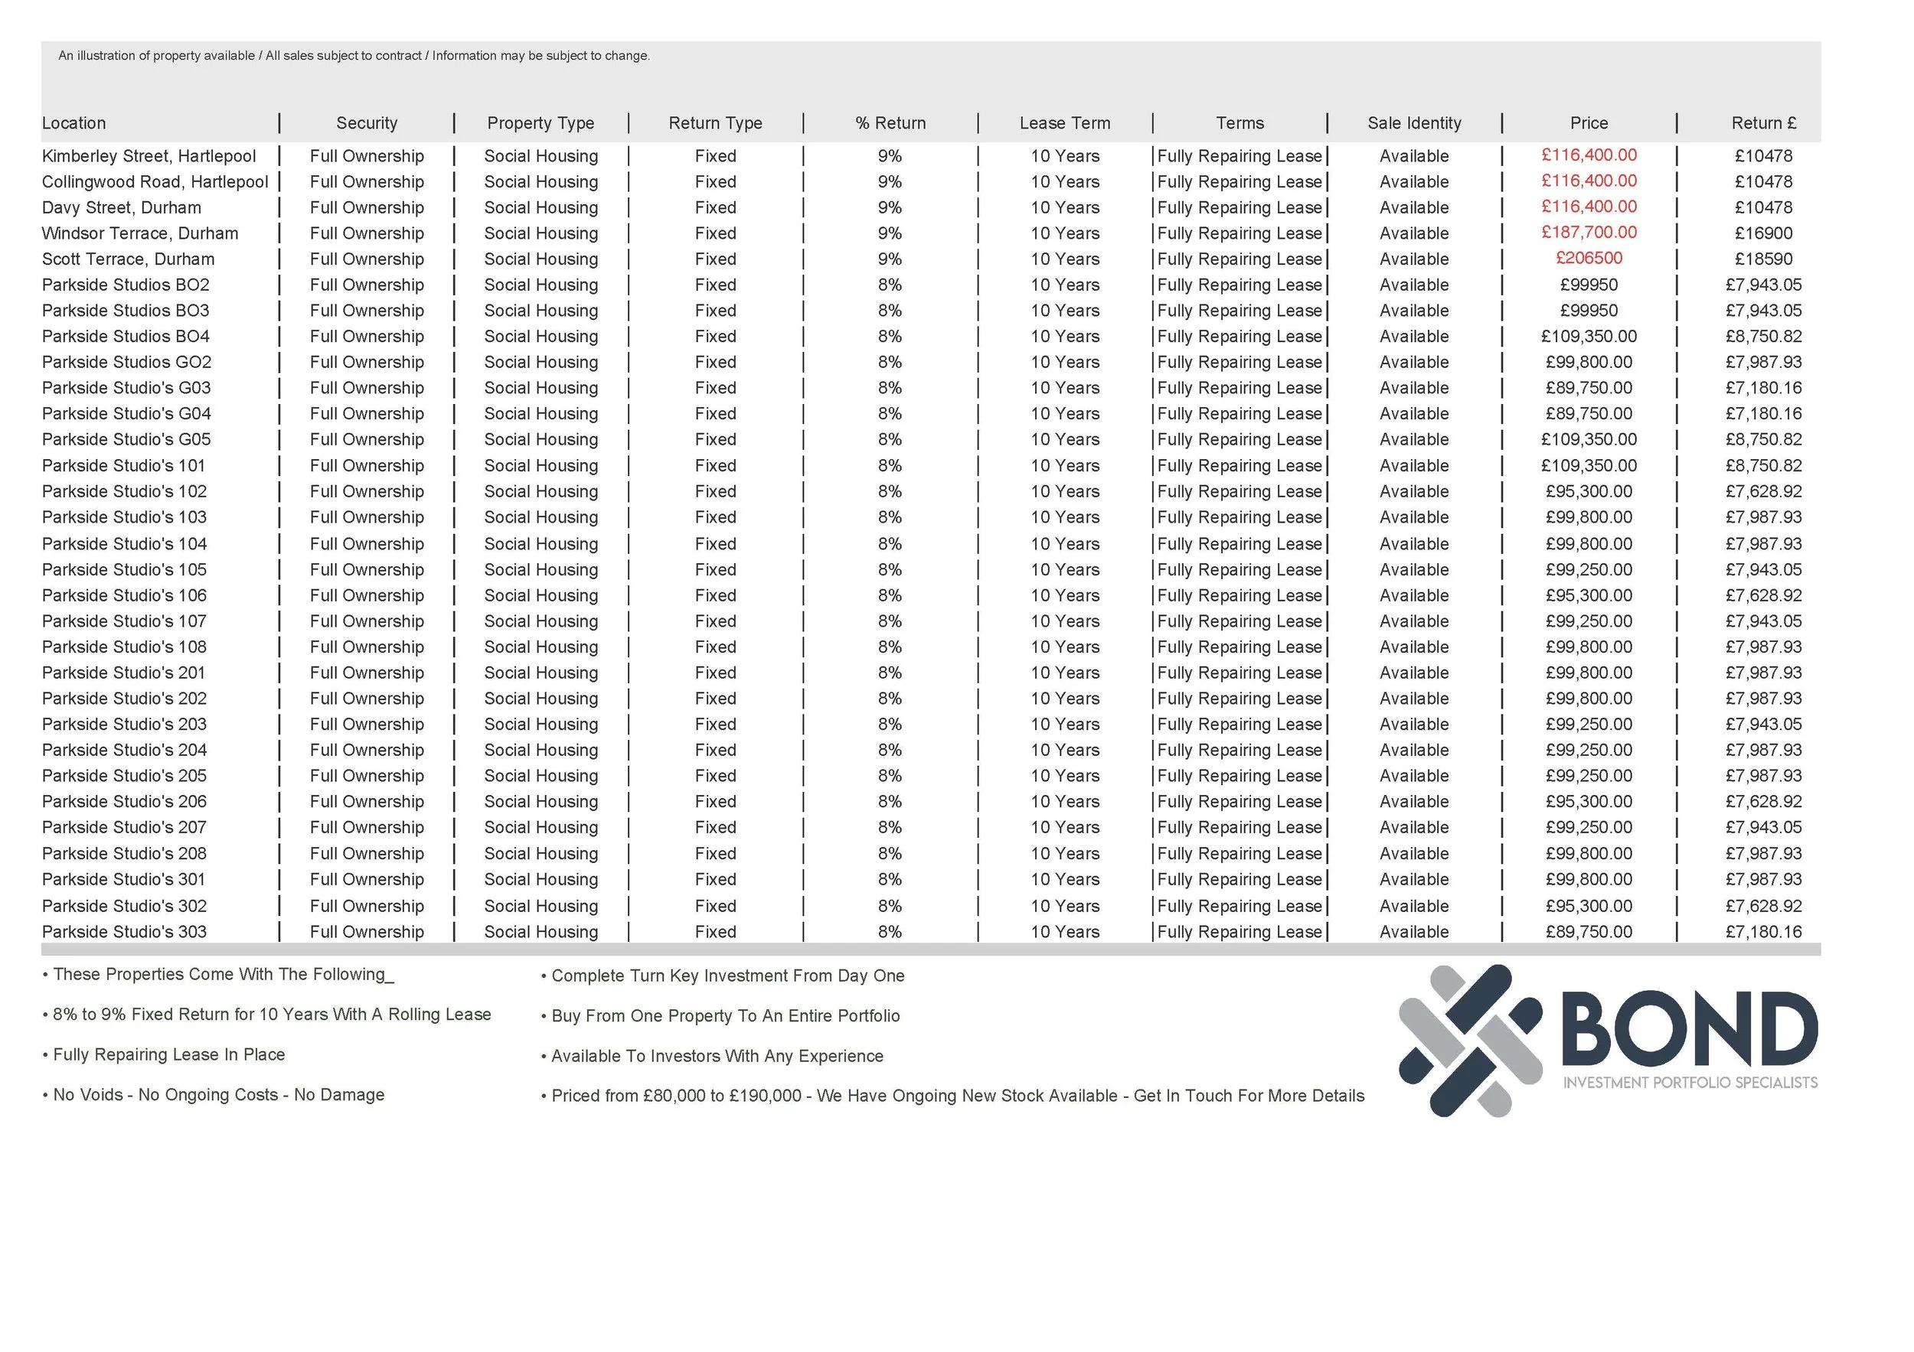Click the £187,700.00 price entry
Screen dimensions: 1914x1352
[1588, 233]
